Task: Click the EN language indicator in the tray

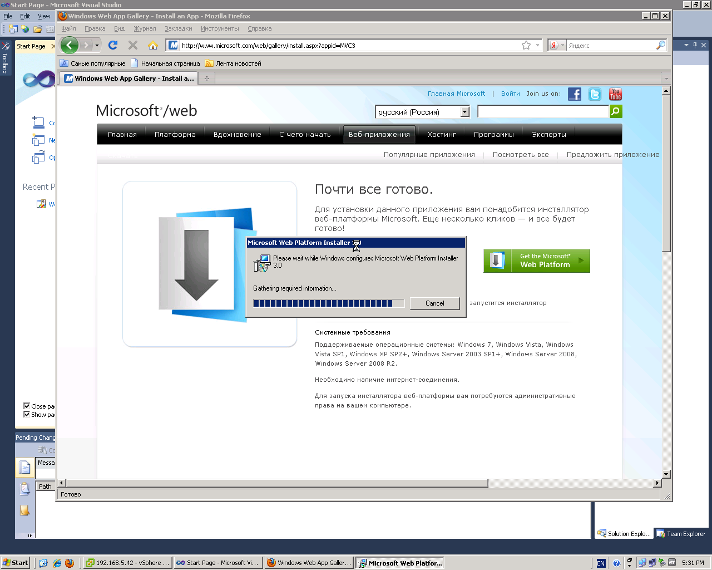Action: (601, 563)
